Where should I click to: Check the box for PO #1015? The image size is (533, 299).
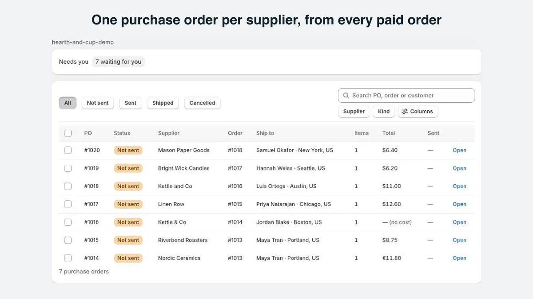68,240
